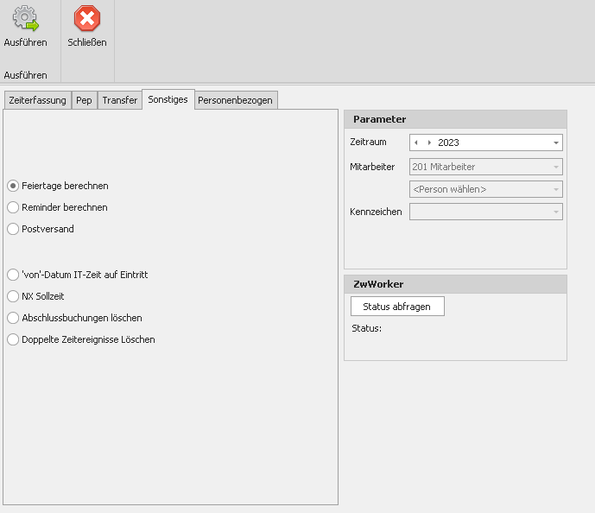Select Reminder berechnen radio option
Image resolution: width=595 pixels, height=513 pixels.
(13, 207)
